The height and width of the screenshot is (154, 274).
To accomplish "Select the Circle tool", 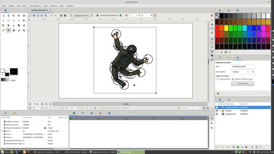I will click(x=3, y=21).
